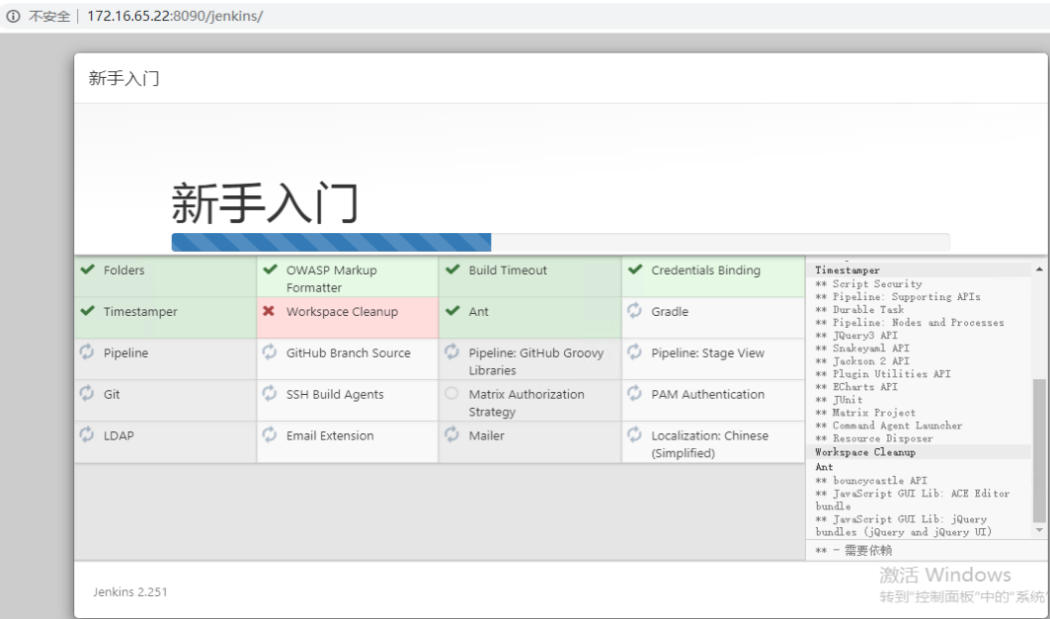Screen dimensions: 1050x619
Task: Click the Timestamper heading in log panel
Action: click(848, 271)
